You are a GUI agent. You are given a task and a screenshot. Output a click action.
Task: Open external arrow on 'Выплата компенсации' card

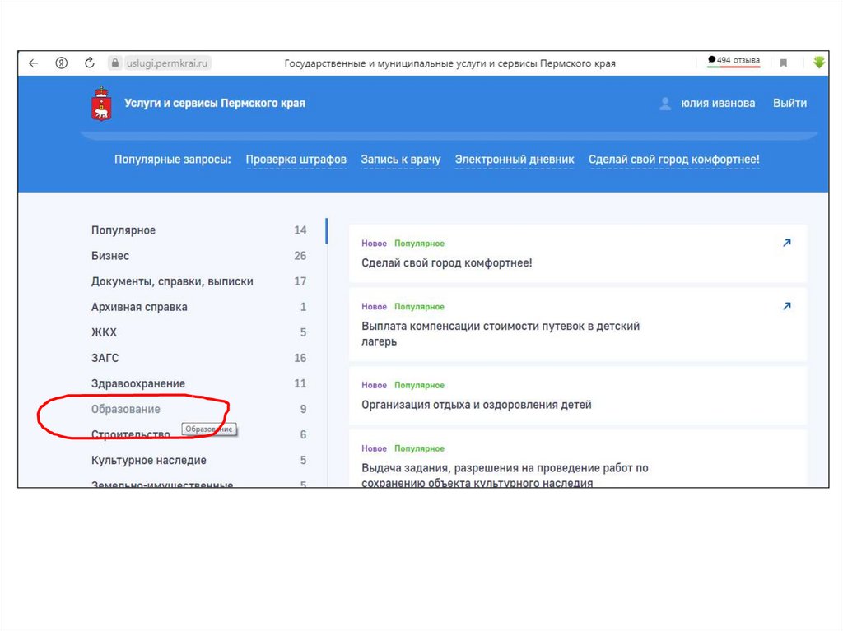pos(786,306)
